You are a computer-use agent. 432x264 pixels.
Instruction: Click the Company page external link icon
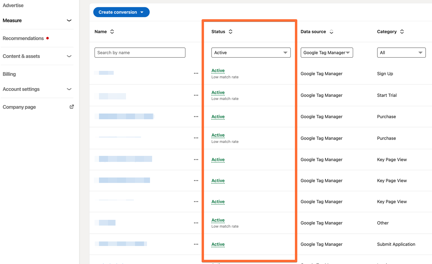[x=72, y=107]
